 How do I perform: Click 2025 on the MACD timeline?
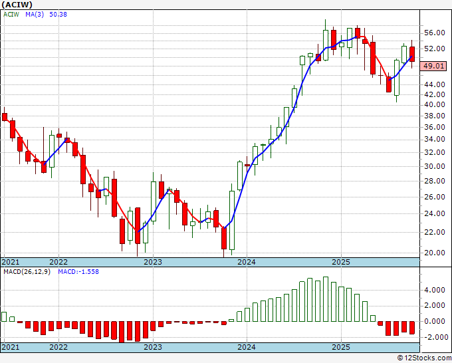pos(341,347)
